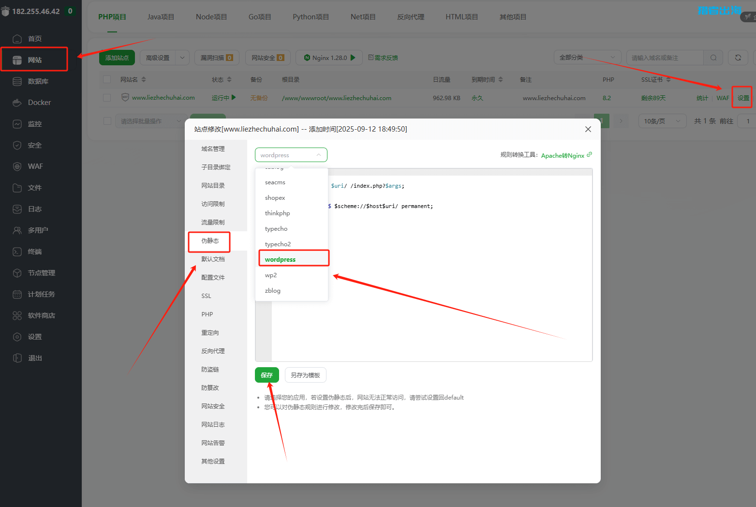Open the category filter dropdown

point(587,58)
